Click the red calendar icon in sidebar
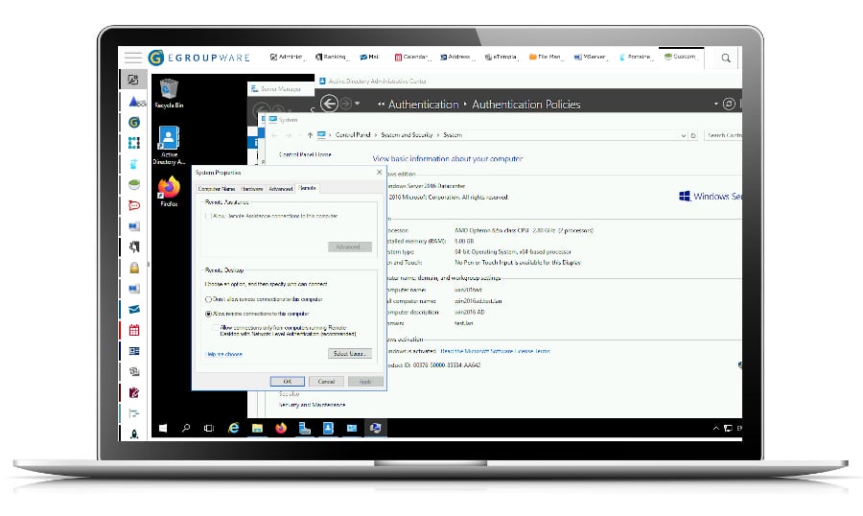The image size is (863, 516). [x=133, y=331]
